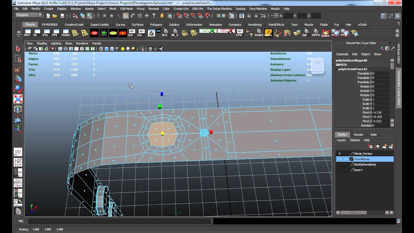
Task: Open scene using the folder icon
Action: click(55, 16)
